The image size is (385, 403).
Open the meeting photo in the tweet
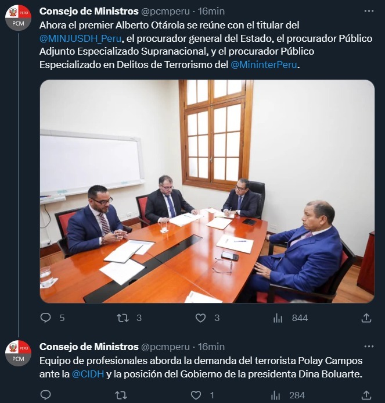(207, 191)
